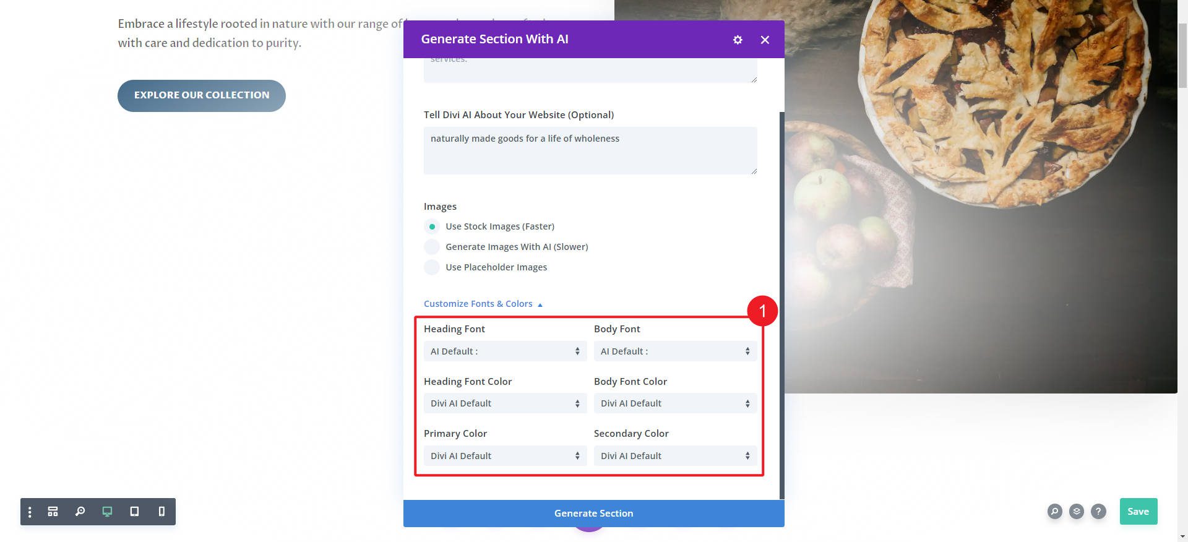Click Generate Section button
This screenshot has height=542, width=1188.
[x=594, y=514]
